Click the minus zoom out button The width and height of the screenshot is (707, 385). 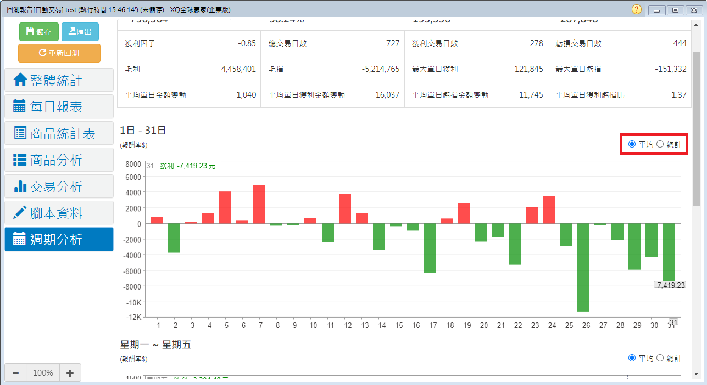point(15,373)
